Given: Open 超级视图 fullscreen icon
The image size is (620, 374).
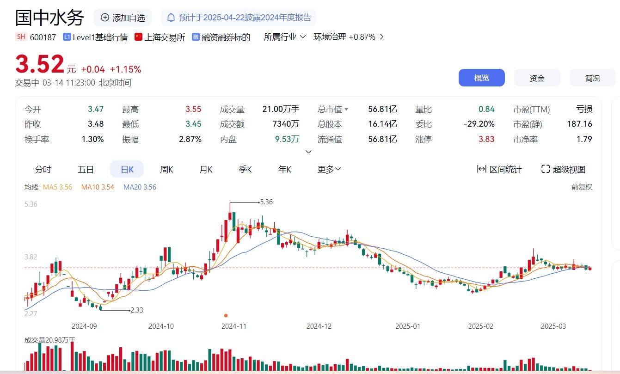Looking at the screenshot, I should pos(546,169).
